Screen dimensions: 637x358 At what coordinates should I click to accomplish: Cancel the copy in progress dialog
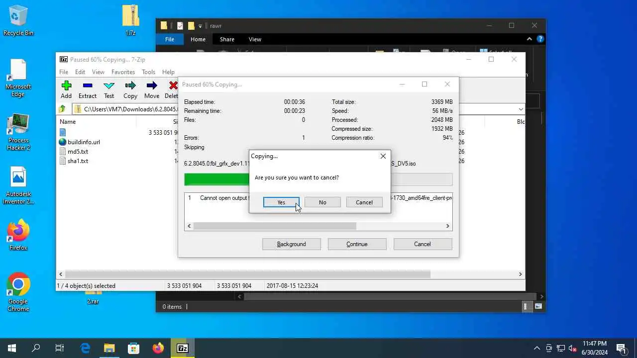[x=423, y=244]
